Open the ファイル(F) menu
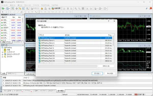153x96 pixels. 4,5
